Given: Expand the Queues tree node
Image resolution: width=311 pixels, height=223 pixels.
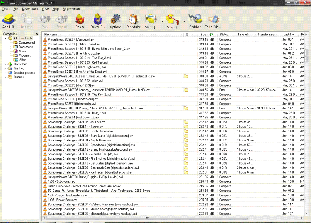Looking at the screenshot, I should [x=5, y=77].
